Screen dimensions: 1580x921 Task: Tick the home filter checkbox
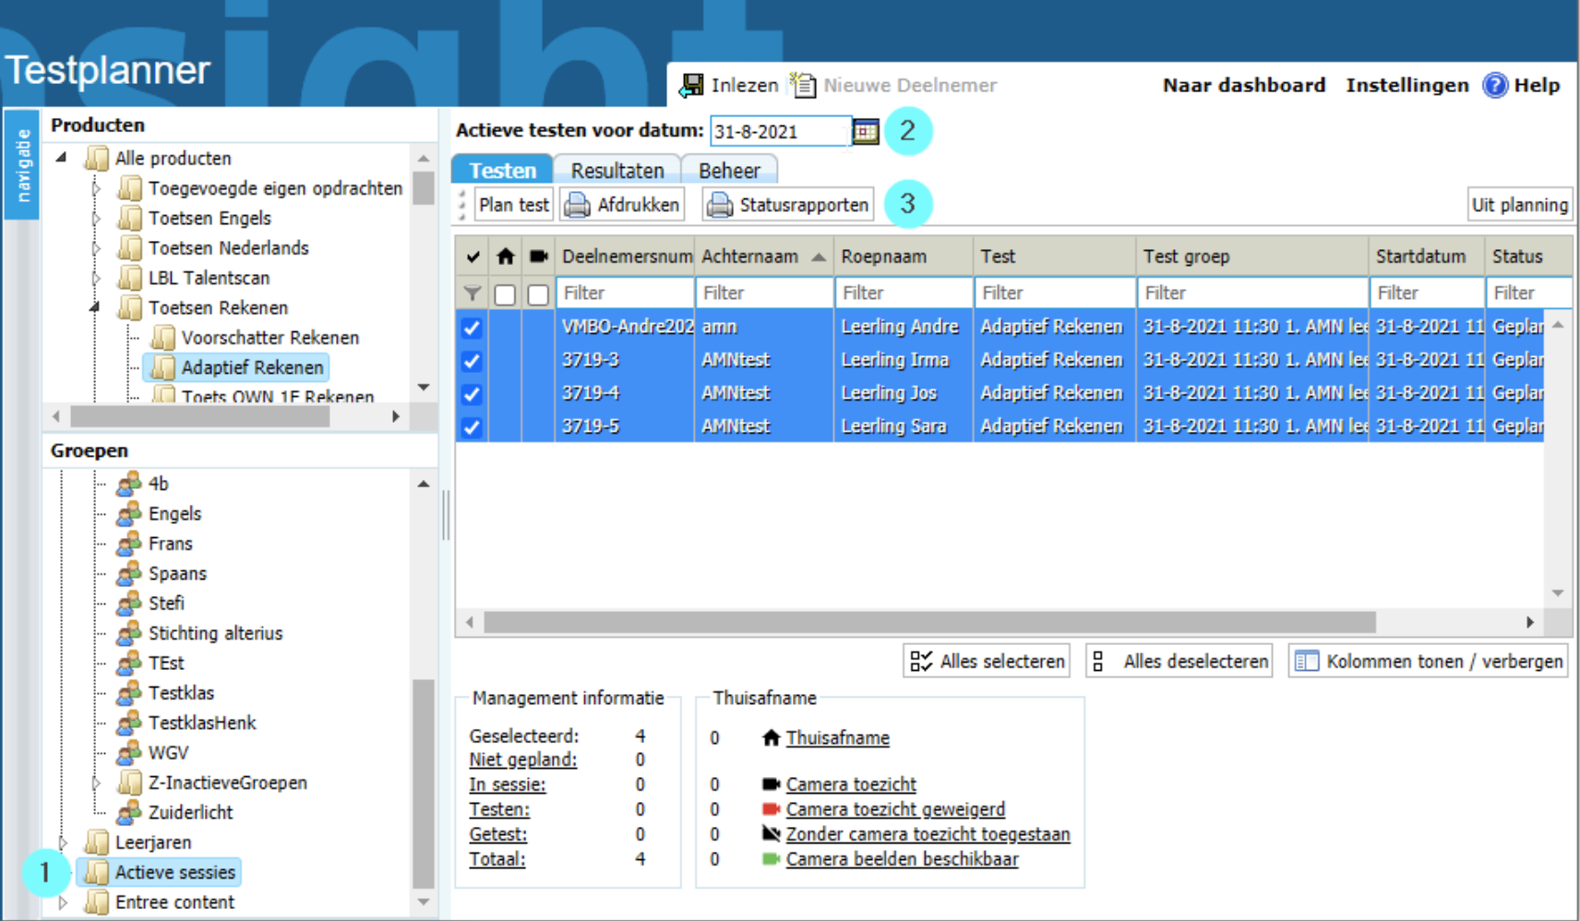click(505, 294)
